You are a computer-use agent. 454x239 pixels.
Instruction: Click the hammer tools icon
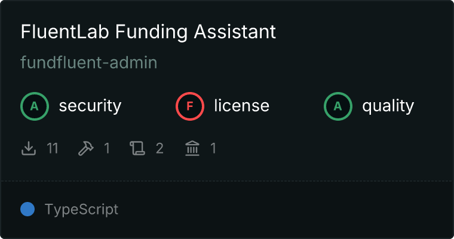click(x=86, y=148)
